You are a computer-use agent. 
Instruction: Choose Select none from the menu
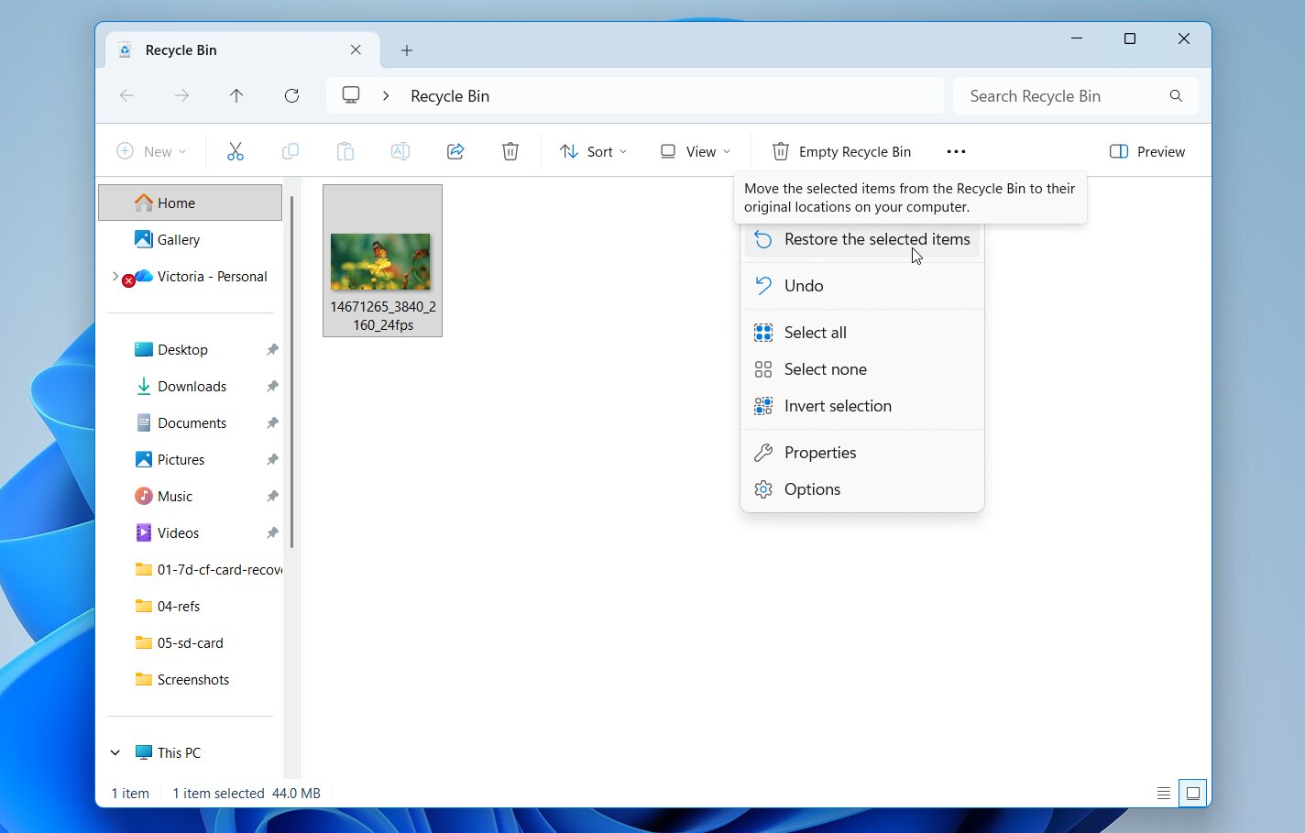(x=862, y=369)
